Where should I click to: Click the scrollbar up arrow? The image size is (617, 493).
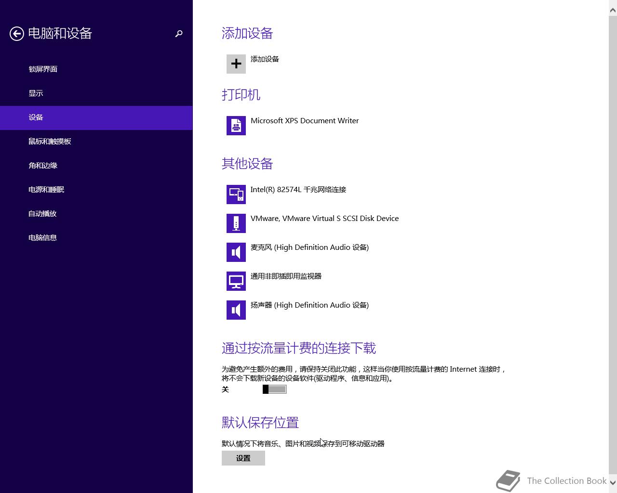pyautogui.click(x=613, y=10)
